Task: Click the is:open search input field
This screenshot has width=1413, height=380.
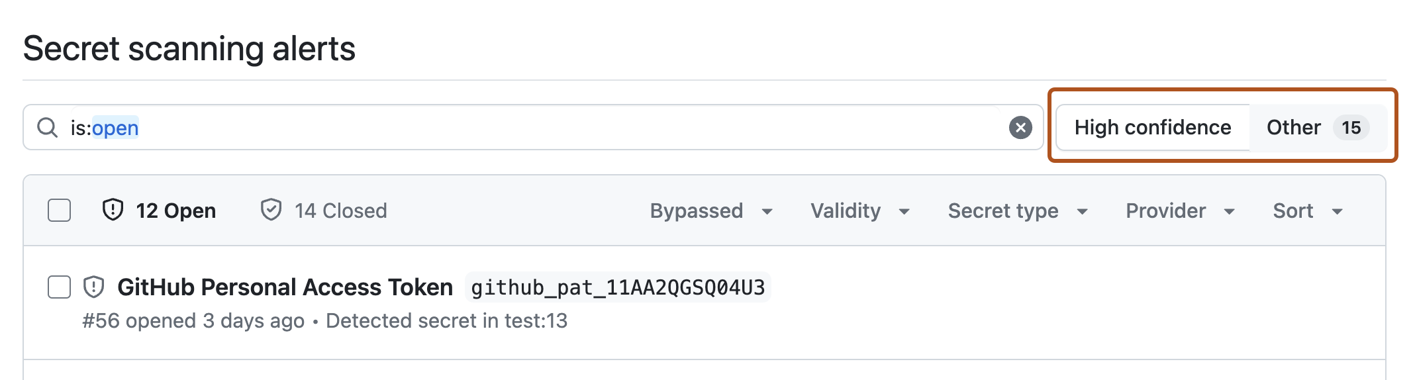Action: pyautogui.click(x=530, y=127)
